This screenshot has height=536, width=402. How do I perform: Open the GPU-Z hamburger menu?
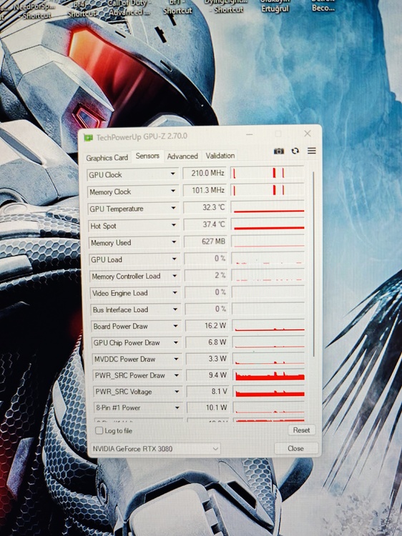pyautogui.click(x=312, y=151)
